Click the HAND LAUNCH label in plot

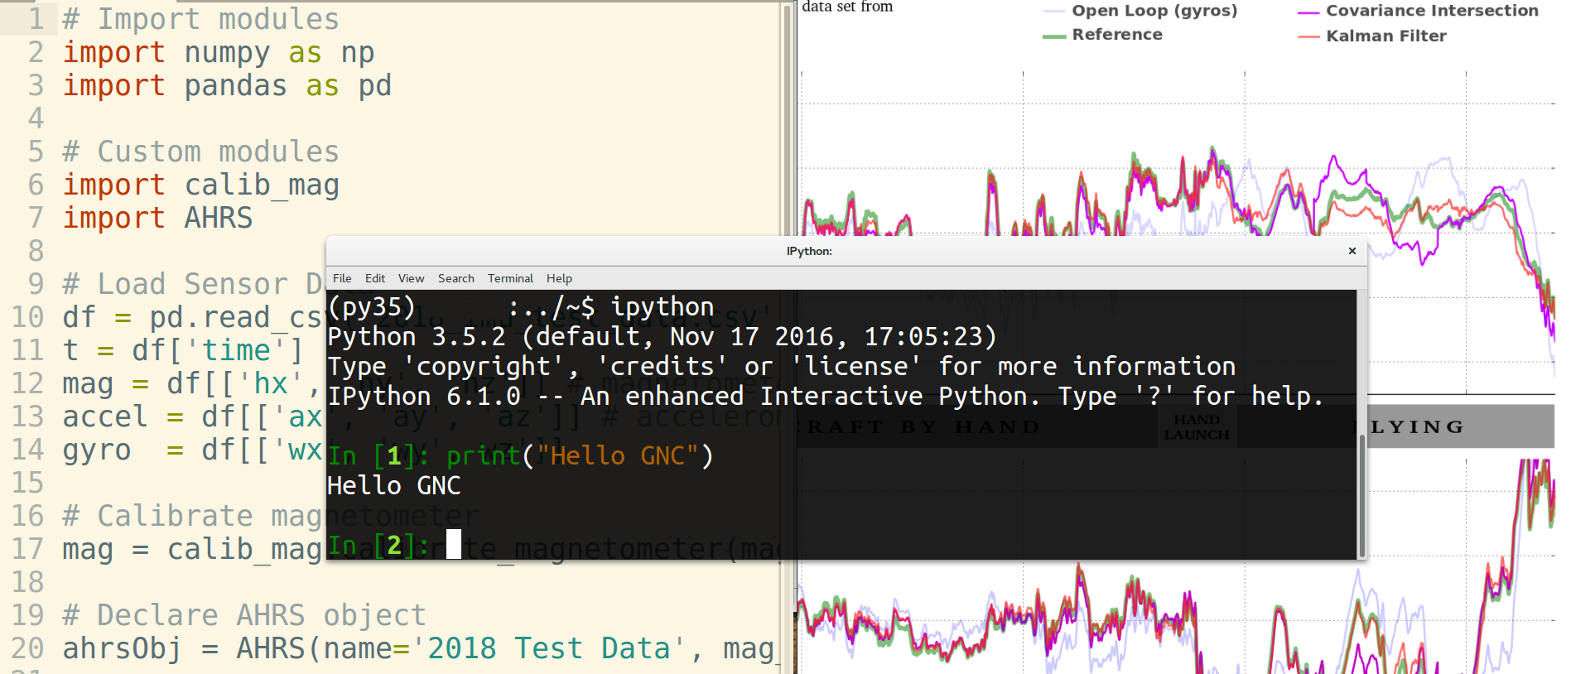(x=1196, y=427)
